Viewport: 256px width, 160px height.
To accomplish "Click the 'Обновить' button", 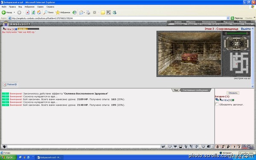I will pyautogui.click(x=233, y=93).
